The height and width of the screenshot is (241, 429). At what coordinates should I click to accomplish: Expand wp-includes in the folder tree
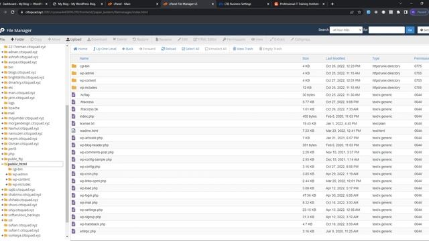[7, 185]
